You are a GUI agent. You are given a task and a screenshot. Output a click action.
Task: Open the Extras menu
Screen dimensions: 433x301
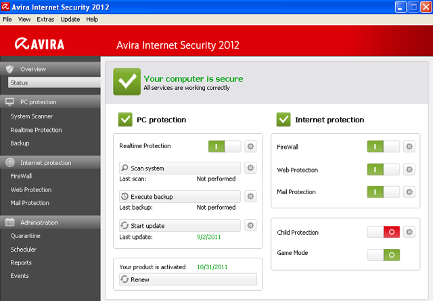click(45, 20)
